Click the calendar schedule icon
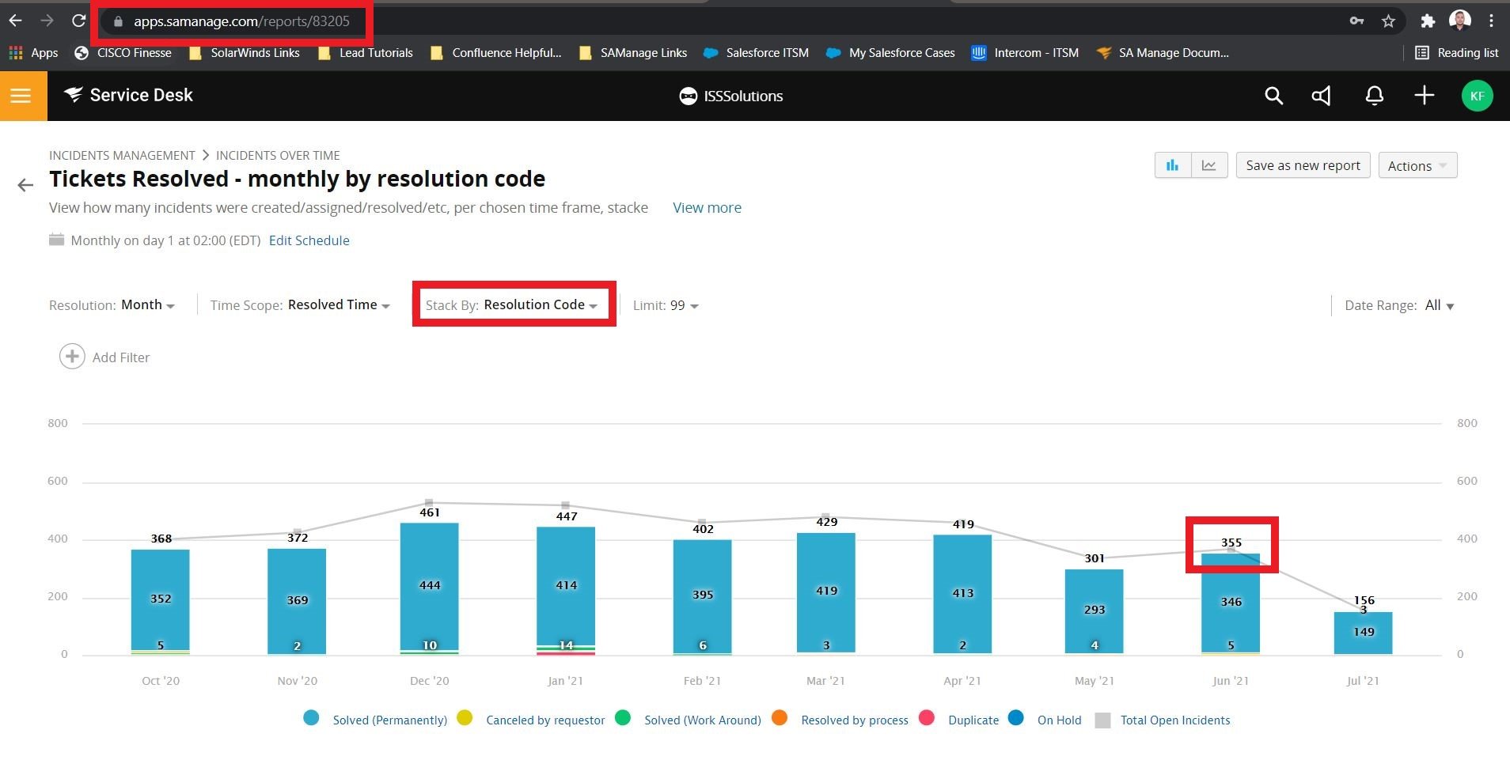This screenshot has height=775, width=1510. tap(56, 240)
